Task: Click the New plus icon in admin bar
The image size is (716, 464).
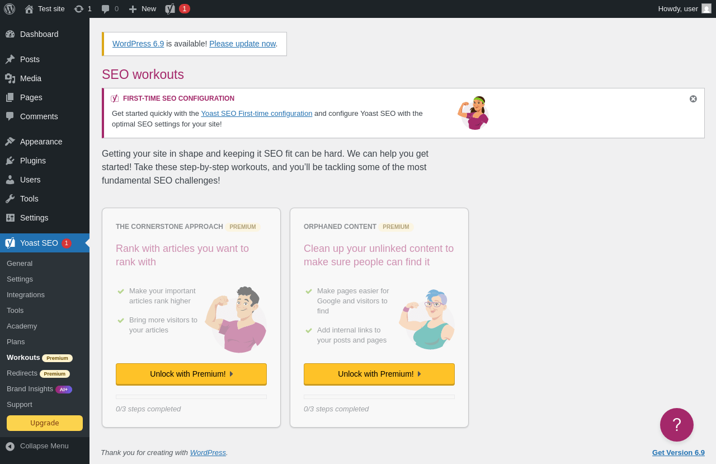Action: [x=133, y=9]
